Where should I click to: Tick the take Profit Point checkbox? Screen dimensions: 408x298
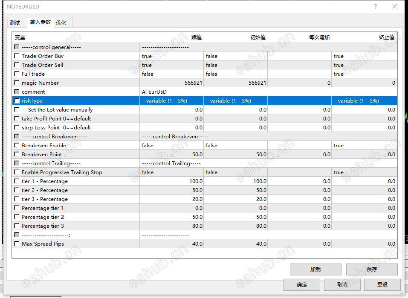[x=17, y=118]
